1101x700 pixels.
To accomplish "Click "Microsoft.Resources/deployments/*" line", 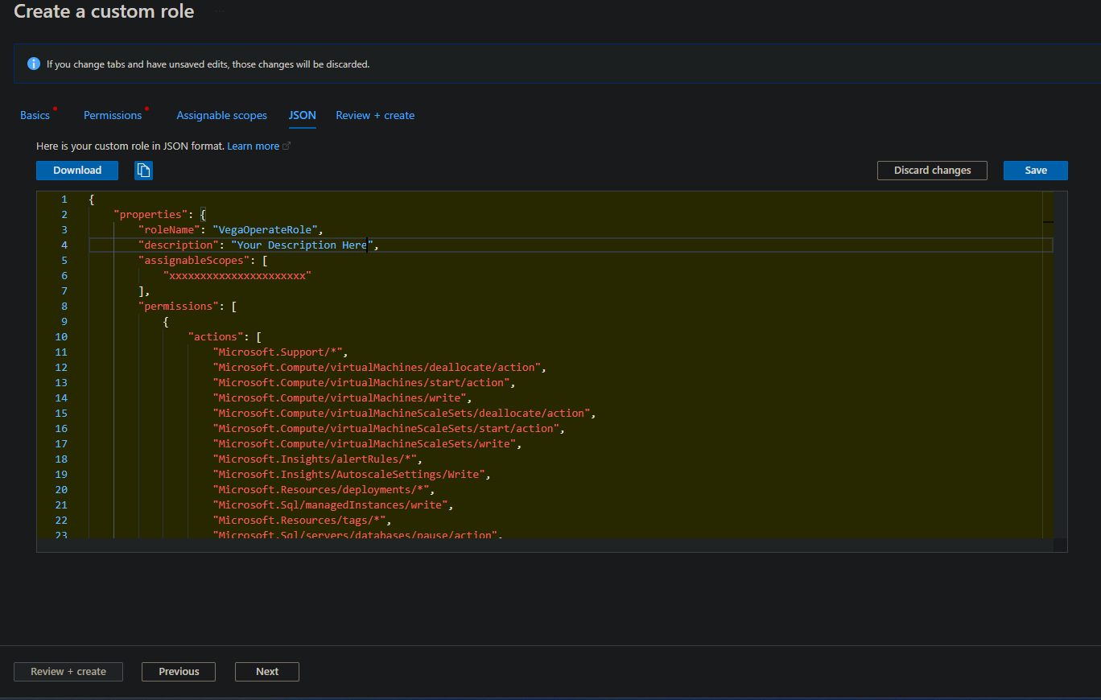I will pyautogui.click(x=322, y=489).
